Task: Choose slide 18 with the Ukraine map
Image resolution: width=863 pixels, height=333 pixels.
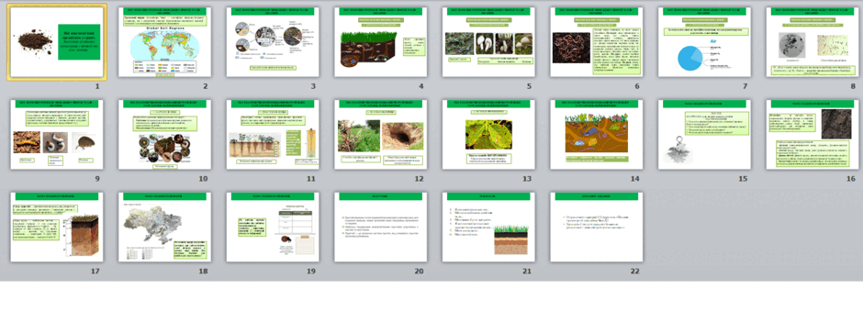Action: pyautogui.click(x=164, y=227)
